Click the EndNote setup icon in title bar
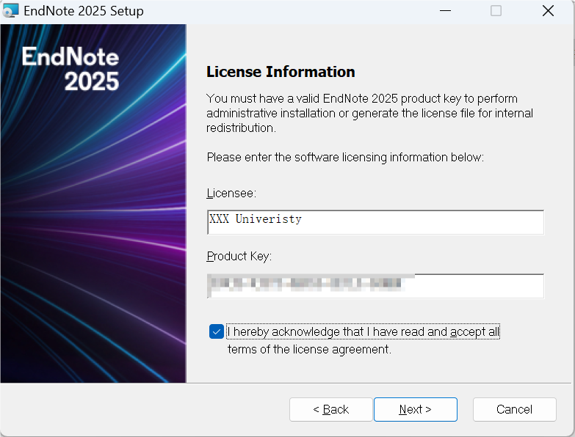575x437 pixels. (11, 11)
